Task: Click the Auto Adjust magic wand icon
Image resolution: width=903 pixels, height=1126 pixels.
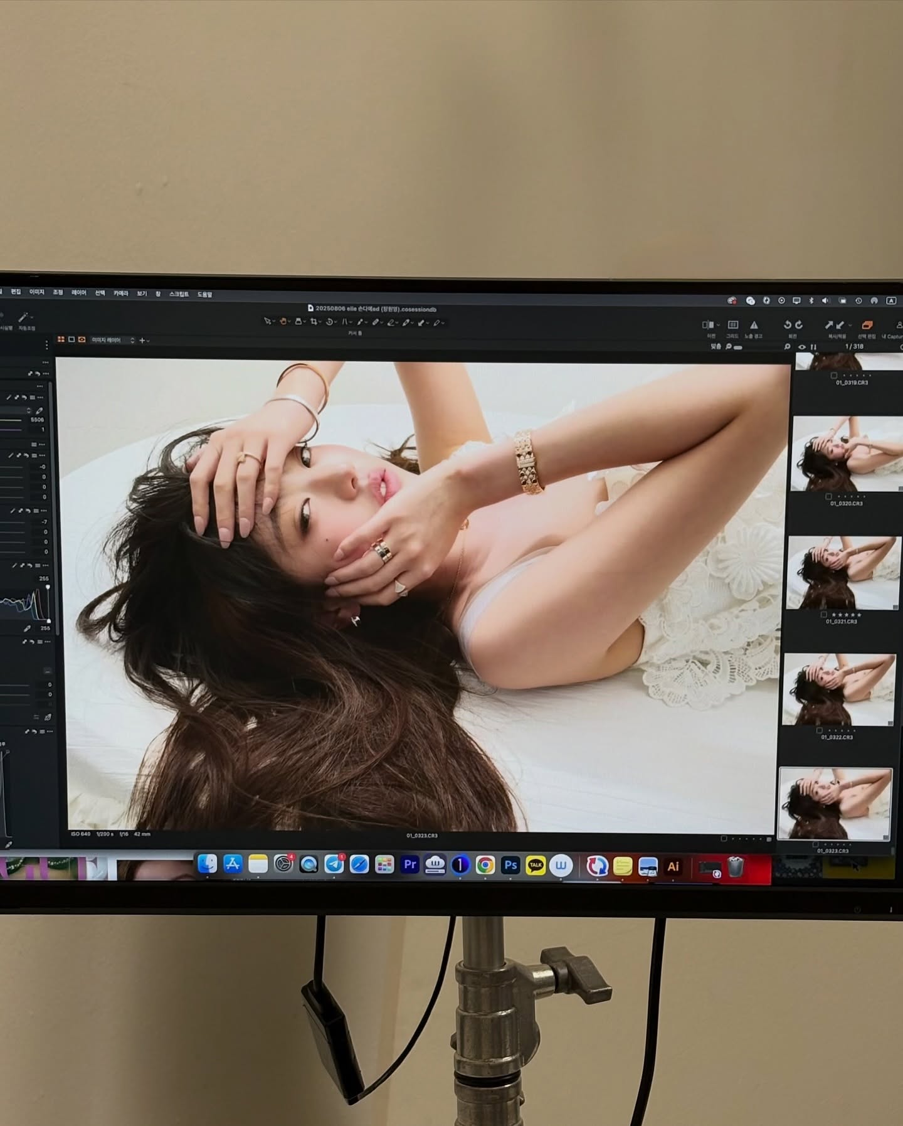Action: click(x=24, y=317)
